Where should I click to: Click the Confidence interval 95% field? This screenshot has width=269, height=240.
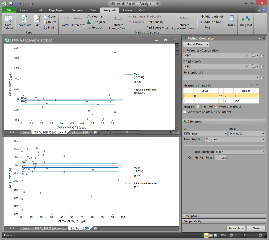[x=221, y=157]
